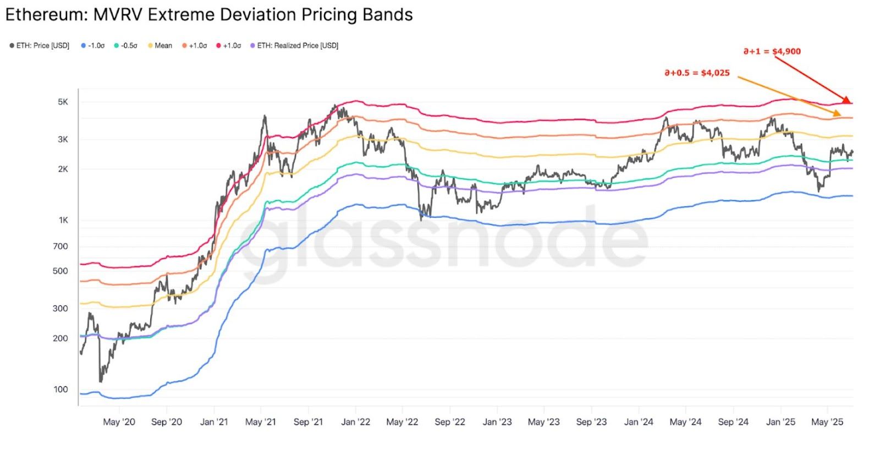Click the orange +1.0σ legend dot
Screen dimensions: 880x449
[x=185, y=46]
